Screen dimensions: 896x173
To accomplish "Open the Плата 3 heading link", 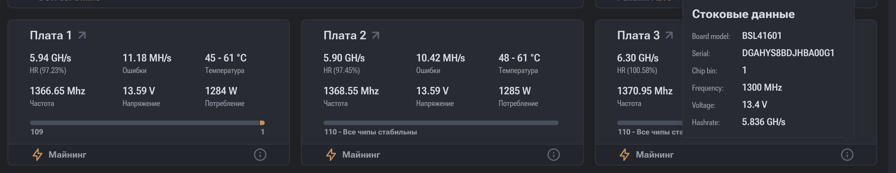I will tap(638, 35).
